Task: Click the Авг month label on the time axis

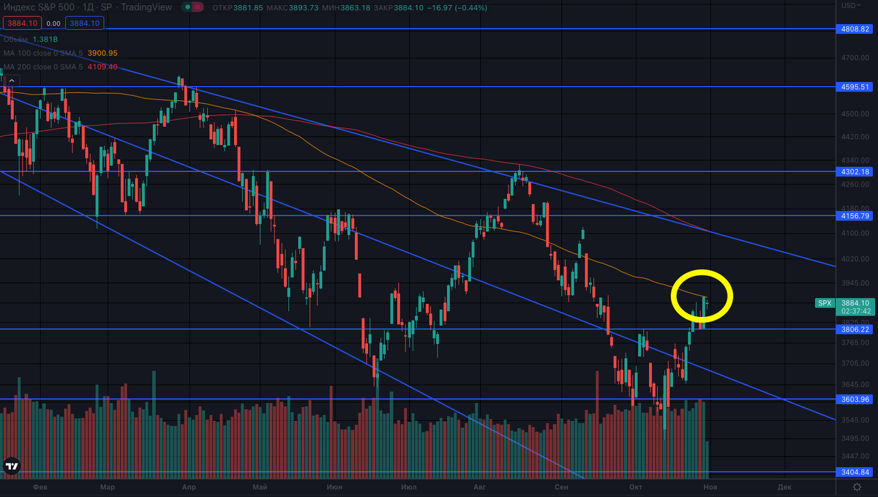Action: [x=479, y=486]
